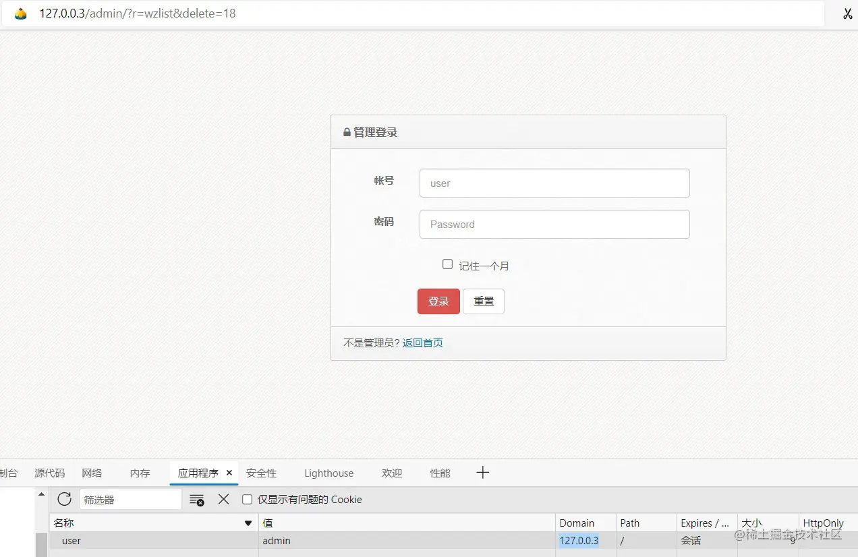Close the 应用程序 tab with its X
Viewport: 858px width, 557px height.
click(229, 473)
